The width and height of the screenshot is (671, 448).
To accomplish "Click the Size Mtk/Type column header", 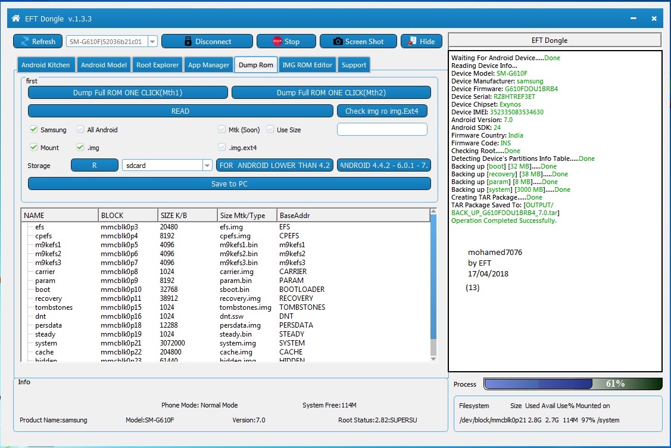I will [x=247, y=216].
